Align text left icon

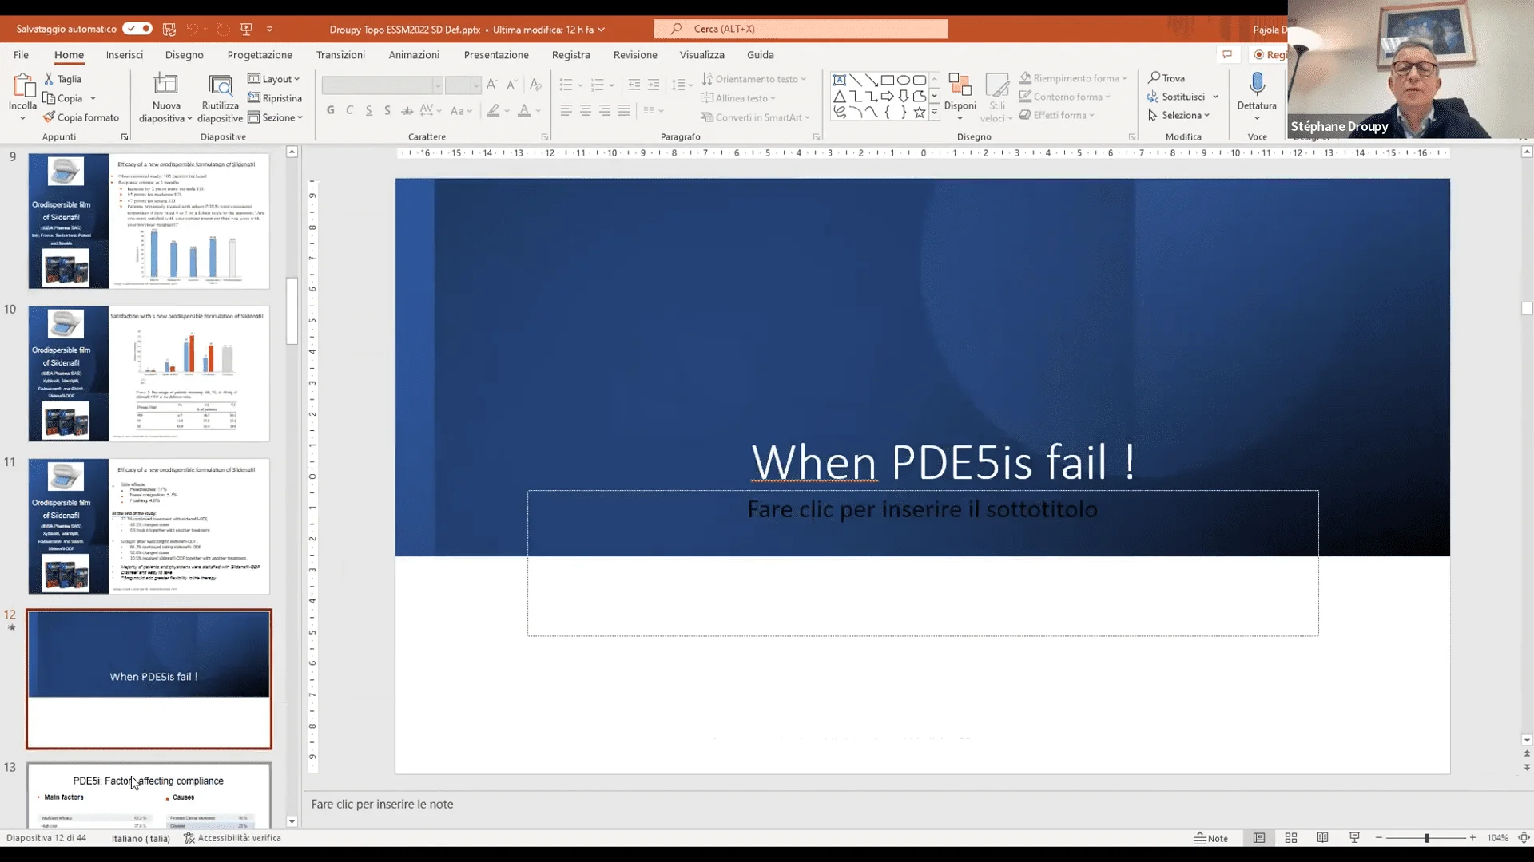(x=566, y=110)
